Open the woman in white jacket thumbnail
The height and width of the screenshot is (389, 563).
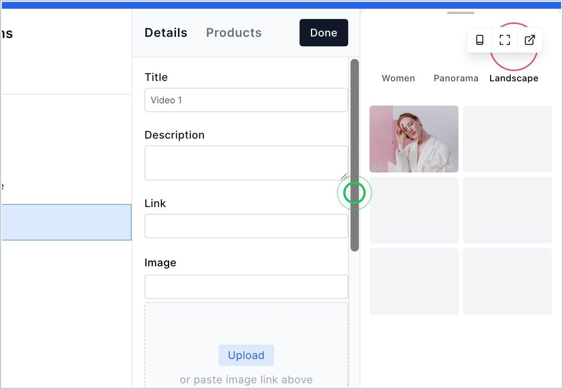(x=414, y=139)
